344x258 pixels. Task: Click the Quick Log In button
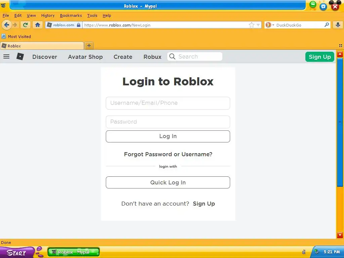pyautogui.click(x=168, y=182)
